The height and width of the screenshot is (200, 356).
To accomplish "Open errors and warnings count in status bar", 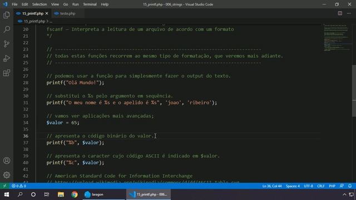I will (19, 186).
